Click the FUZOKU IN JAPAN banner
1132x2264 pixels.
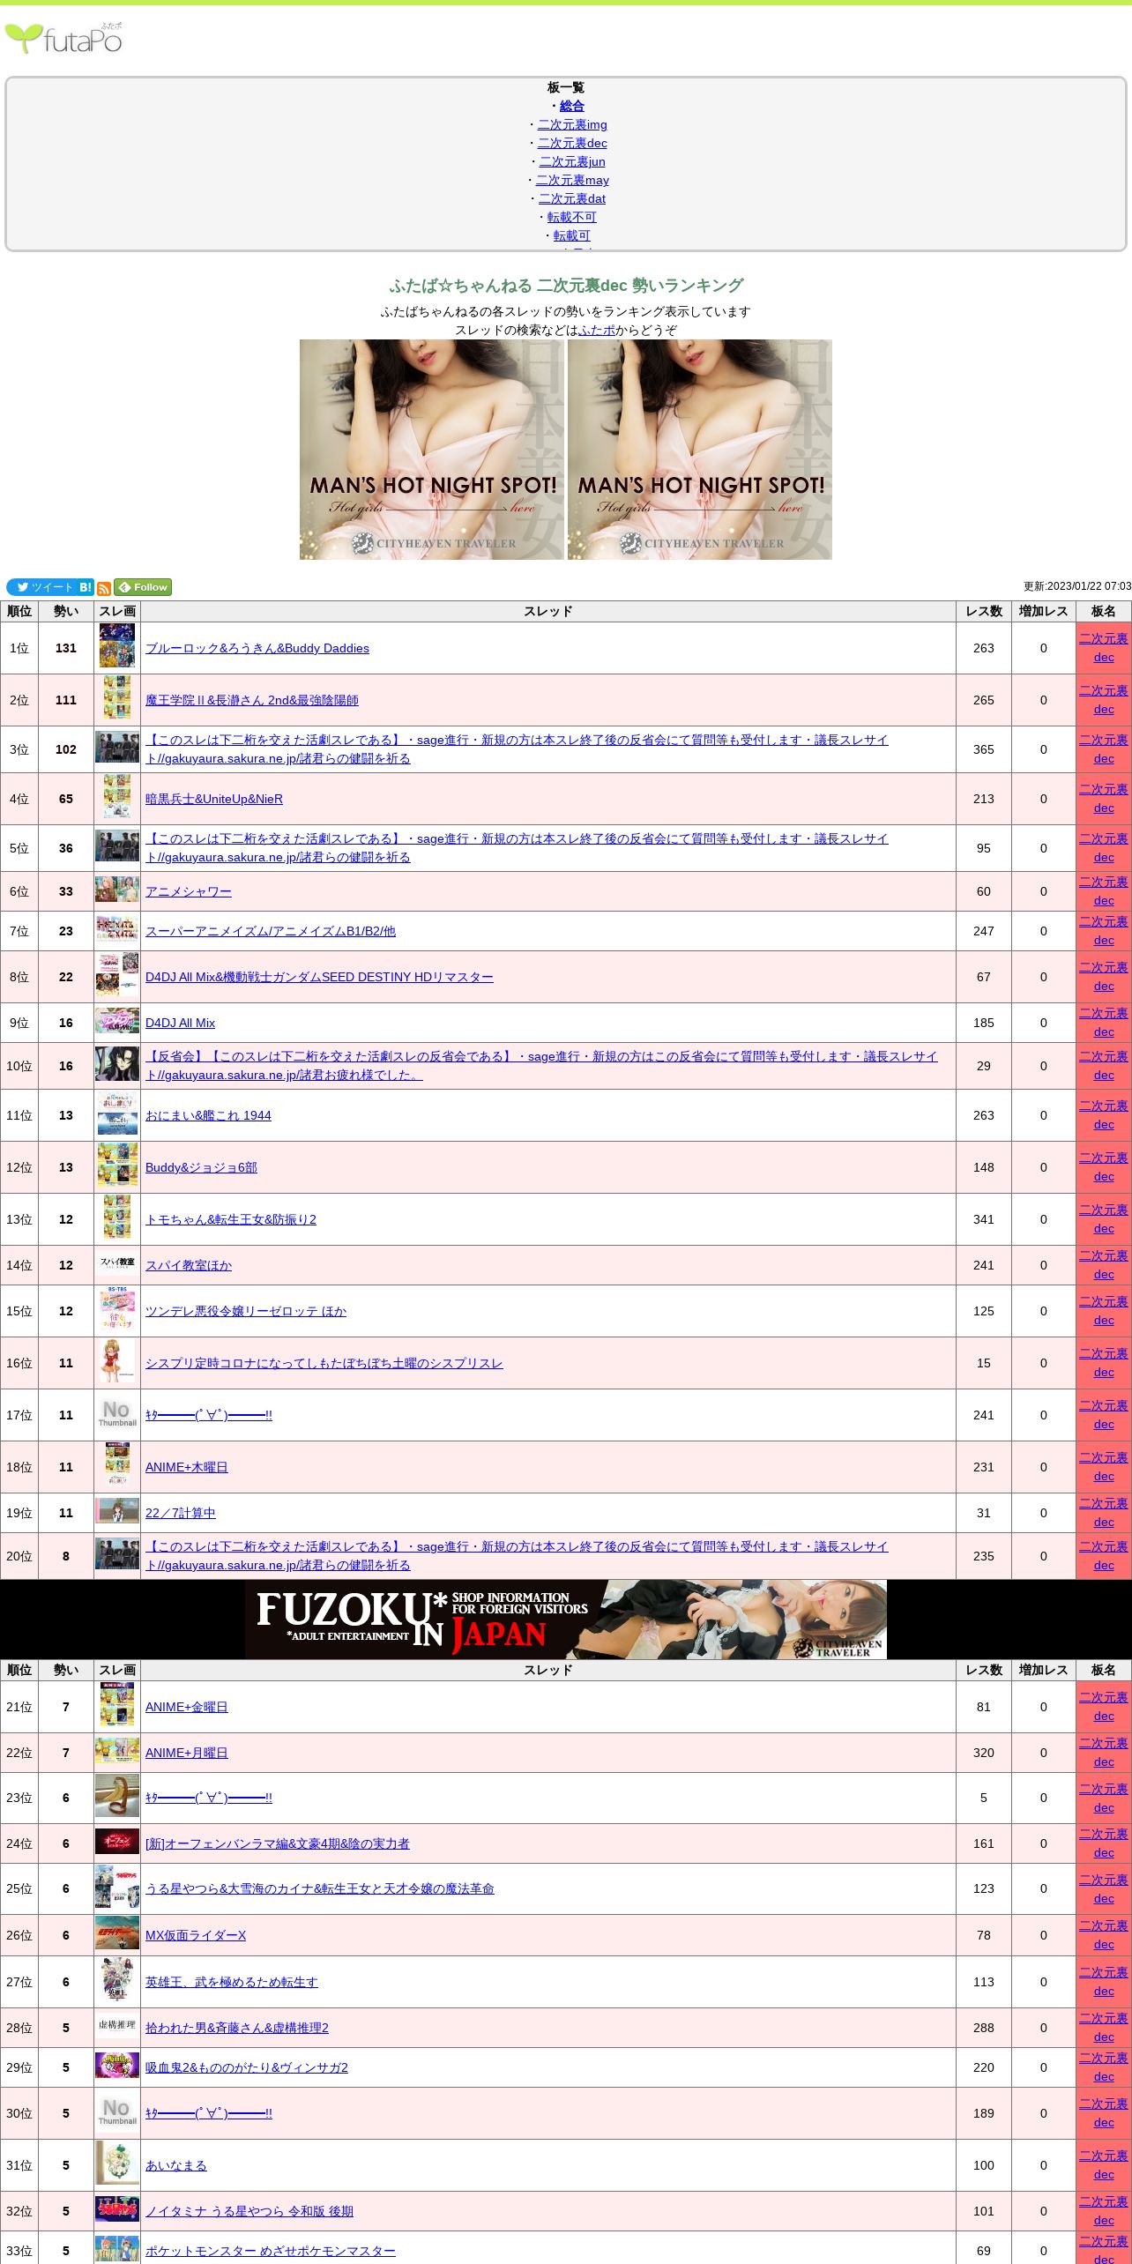566,1619
